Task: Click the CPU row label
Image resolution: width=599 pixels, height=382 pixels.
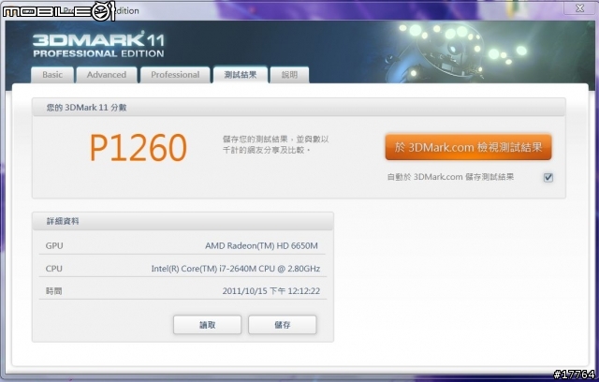Action: tap(54, 269)
